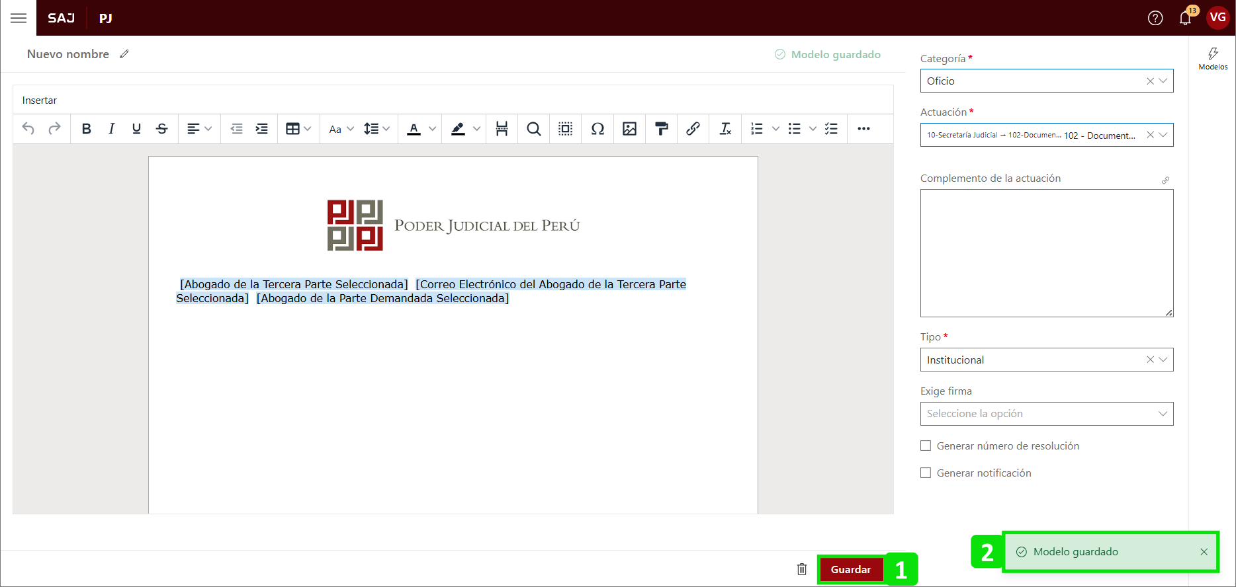The height and width of the screenshot is (587, 1236).
Task: Click inside Complemento de la actuación text area
Action: 1046,253
